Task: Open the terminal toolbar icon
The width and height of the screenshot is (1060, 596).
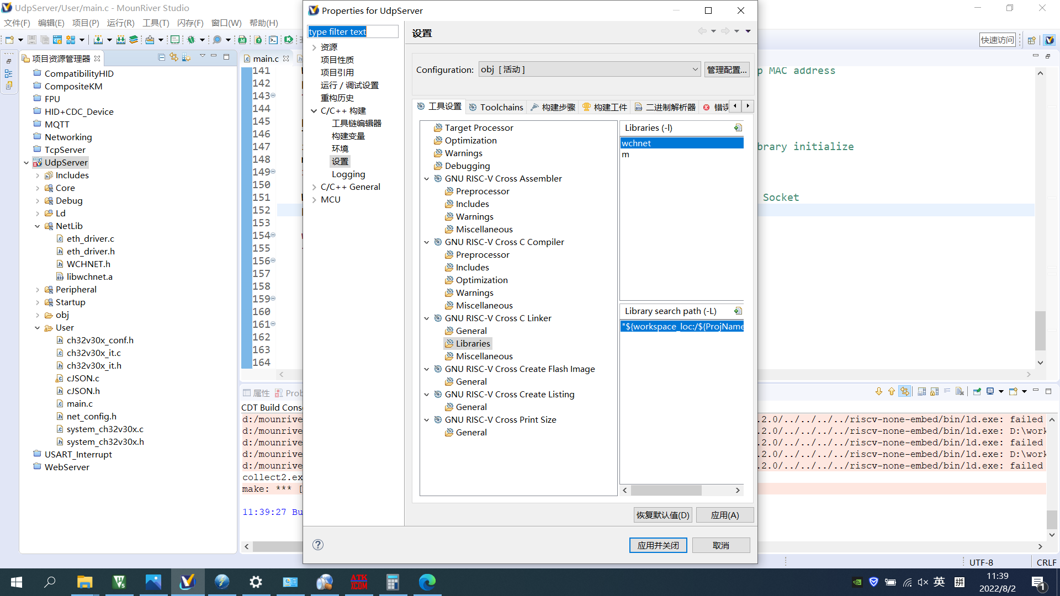Action: tap(273, 40)
